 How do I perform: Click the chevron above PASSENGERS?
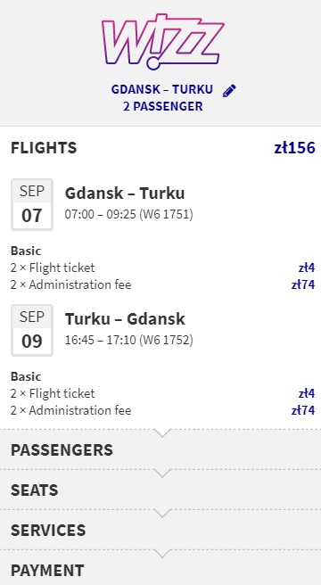pos(162,433)
